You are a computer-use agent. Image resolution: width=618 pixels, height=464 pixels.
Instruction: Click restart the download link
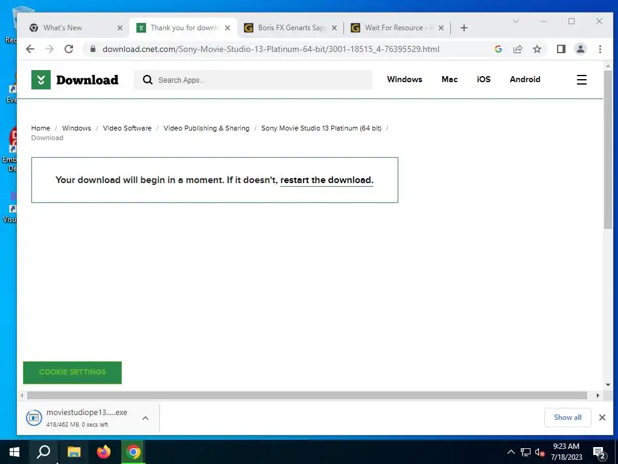(327, 180)
